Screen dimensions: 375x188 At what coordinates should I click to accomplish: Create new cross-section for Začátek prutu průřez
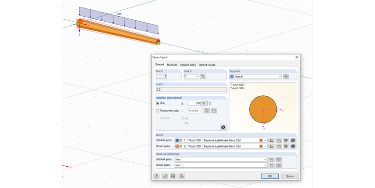[278, 141]
